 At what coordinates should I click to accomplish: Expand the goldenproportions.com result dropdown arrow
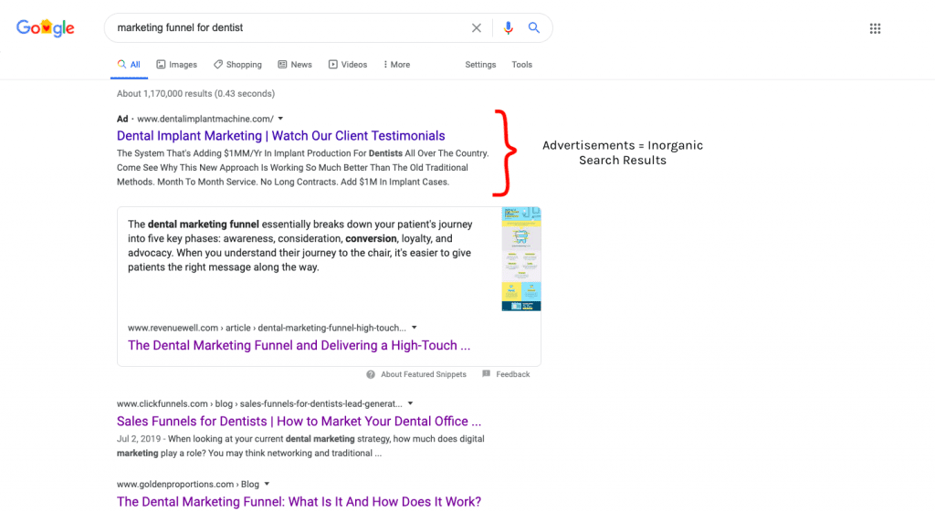267,484
